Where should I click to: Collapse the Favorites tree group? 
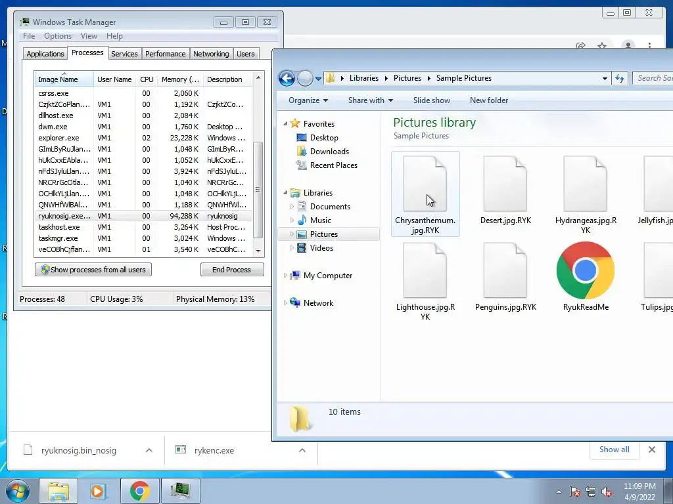pos(285,124)
